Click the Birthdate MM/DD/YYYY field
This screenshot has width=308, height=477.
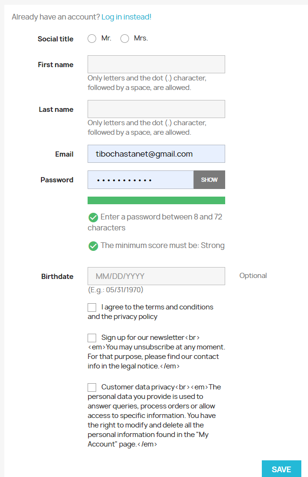[157, 276]
